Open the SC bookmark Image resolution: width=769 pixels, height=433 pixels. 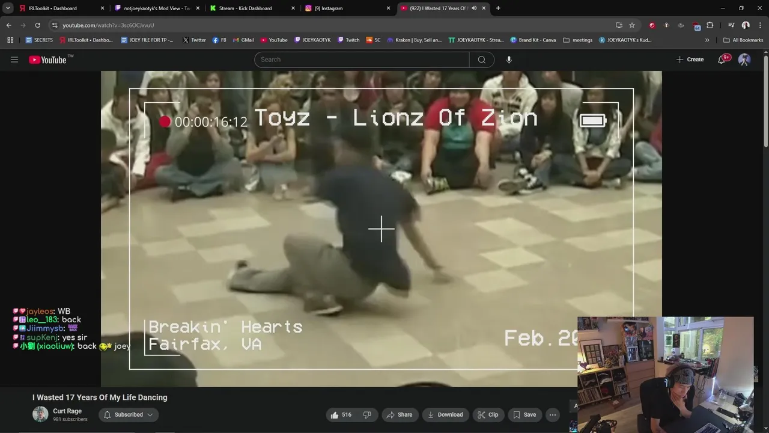(x=373, y=40)
